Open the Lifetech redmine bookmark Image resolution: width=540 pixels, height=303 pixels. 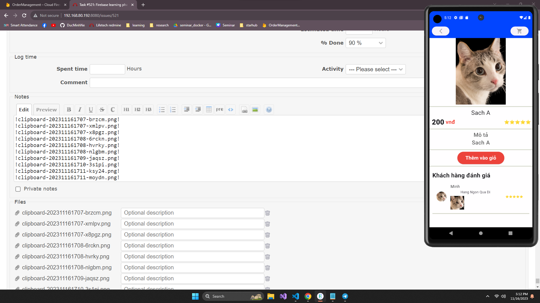click(x=105, y=25)
